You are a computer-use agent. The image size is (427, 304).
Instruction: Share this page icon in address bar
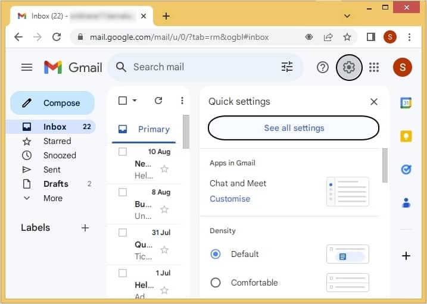pyautogui.click(x=328, y=37)
